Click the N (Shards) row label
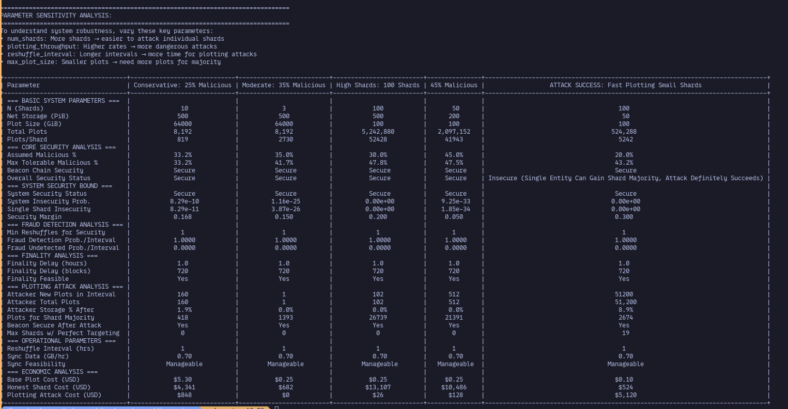 point(25,108)
